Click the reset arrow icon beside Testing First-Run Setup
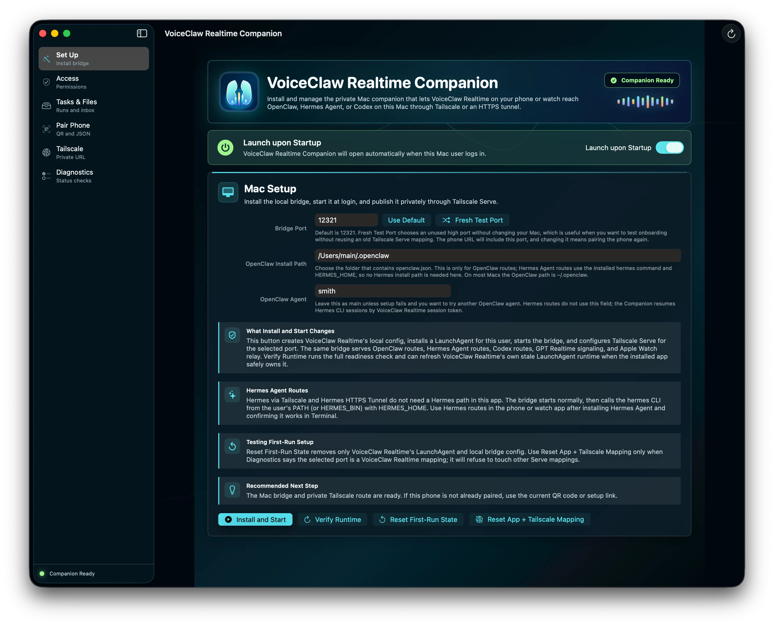Screen dimensions: 774x626 click(x=232, y=446)
